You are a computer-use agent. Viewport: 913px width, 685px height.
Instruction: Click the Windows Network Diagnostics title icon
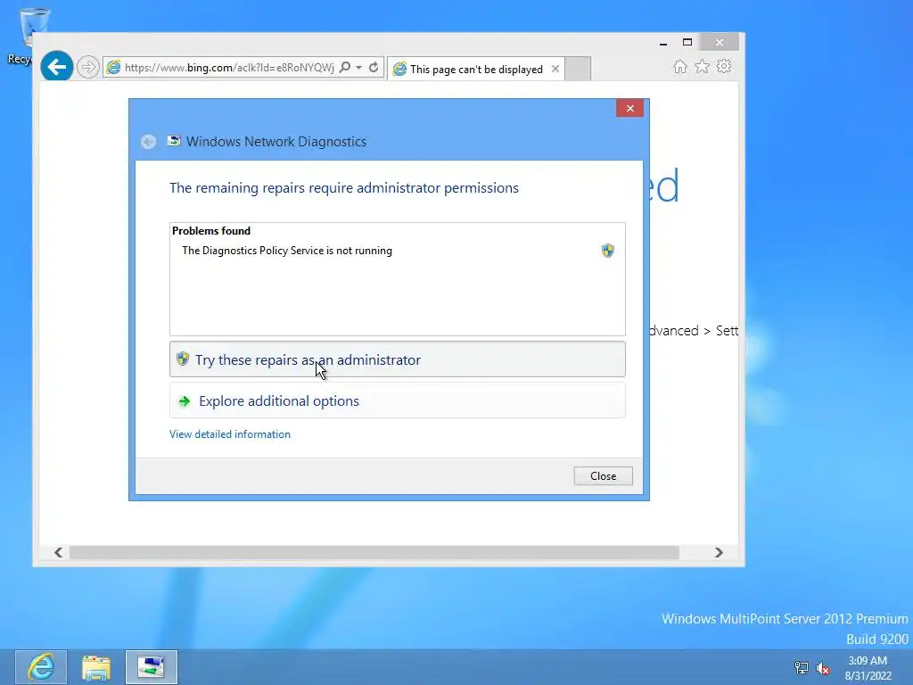click(174, 141)
